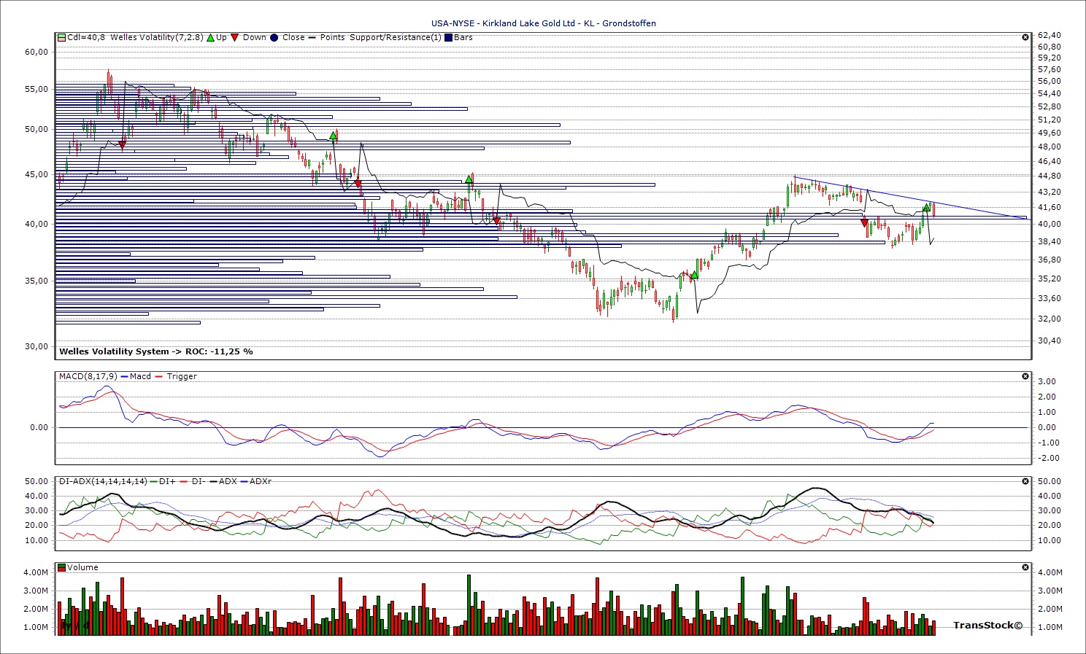
Task: Click the green-red Volume legend icon
Action: (x=62, y=567)
